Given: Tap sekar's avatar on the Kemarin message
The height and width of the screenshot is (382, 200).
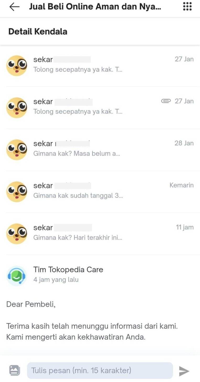Looking at the screenshot, I should [x=17, y=192].
